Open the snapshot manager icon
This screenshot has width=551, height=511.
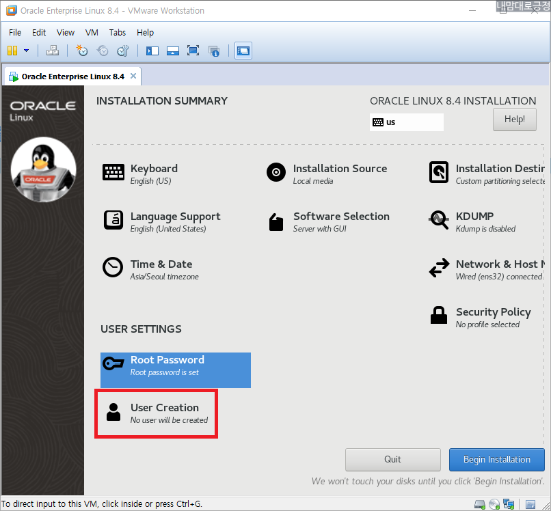pyautogui.click(x=123, y=51)
